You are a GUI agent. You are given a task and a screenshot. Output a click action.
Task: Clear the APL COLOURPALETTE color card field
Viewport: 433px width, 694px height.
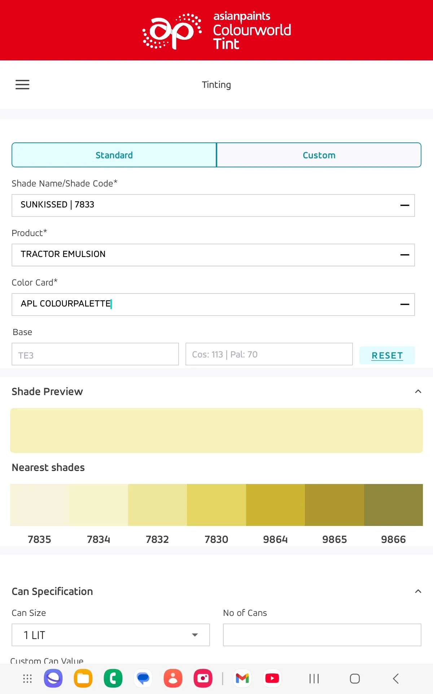[405, 304]
